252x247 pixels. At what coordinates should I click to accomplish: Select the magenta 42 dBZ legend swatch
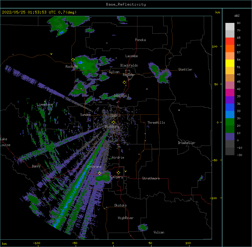[x=230, y=92]
